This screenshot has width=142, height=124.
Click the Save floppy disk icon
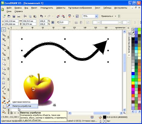[14, 16]
